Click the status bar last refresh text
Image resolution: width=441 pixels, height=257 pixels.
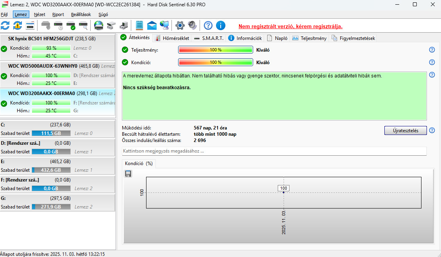pyautogui.click(x=52, y=254)
